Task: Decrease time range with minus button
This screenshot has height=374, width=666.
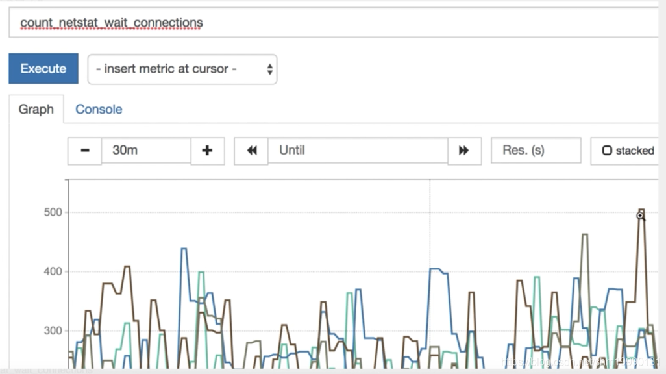Action: coord(84,151)
